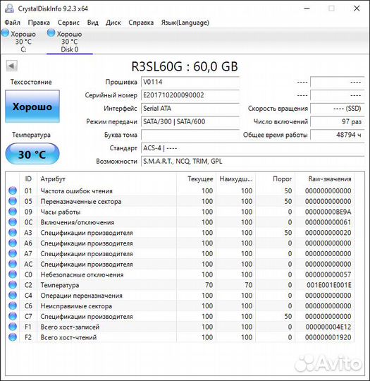
Task: Click status orb of attribute 01 row
Action: pyautogui.click(x=13, y=190)
